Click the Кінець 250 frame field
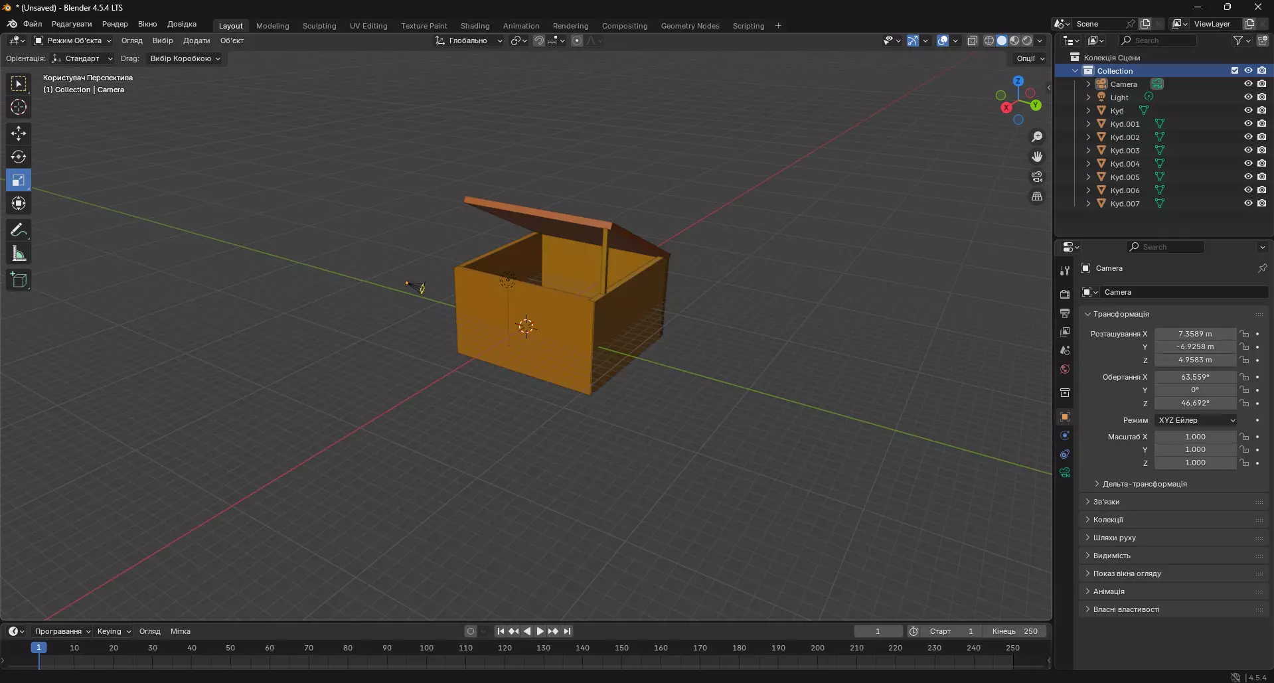 [x=1015, y=631]
